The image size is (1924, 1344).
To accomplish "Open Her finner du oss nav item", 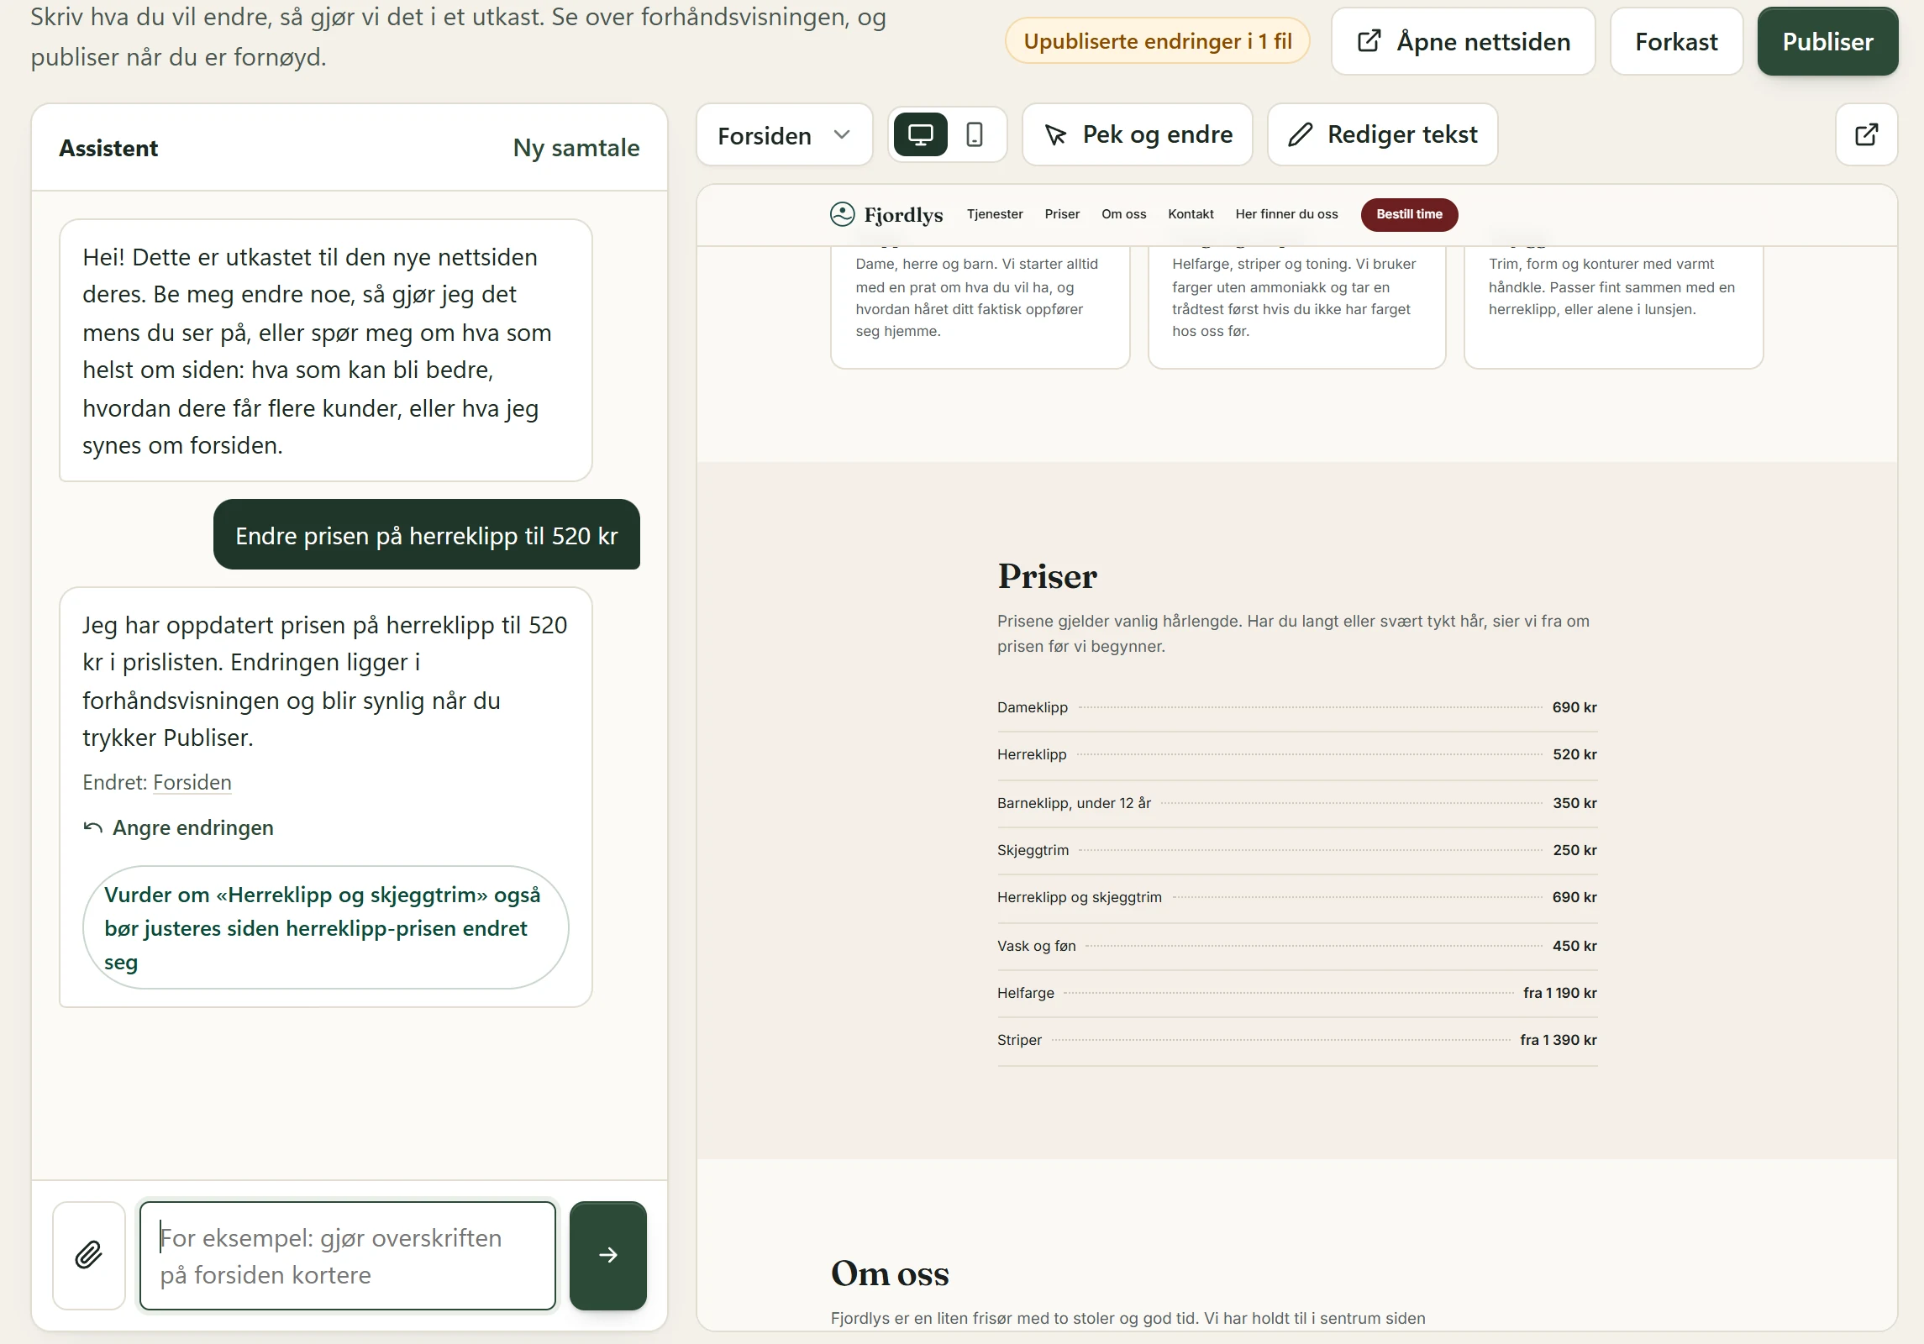I will [x=1286, y=214].
